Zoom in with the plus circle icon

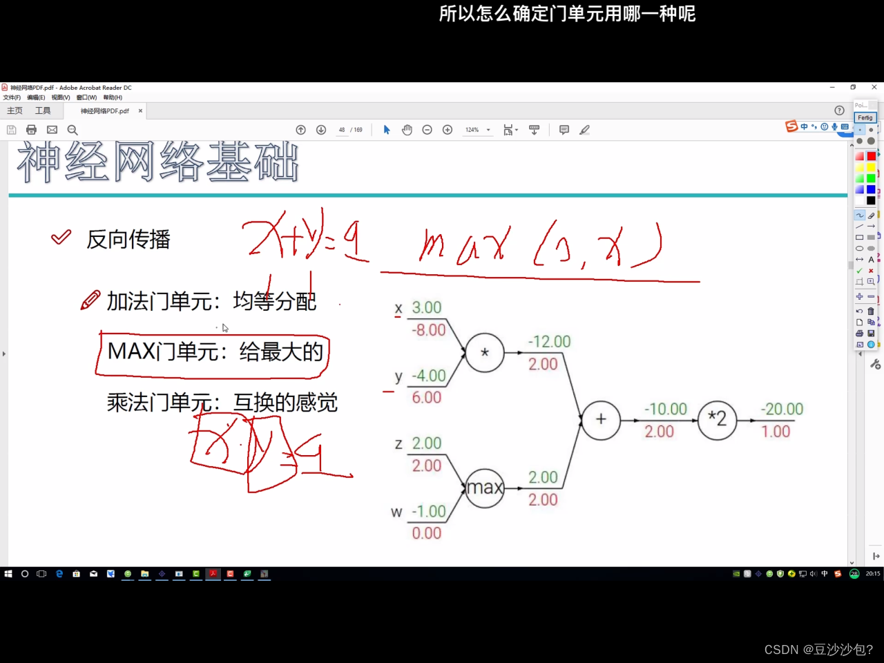pos(448,130)
